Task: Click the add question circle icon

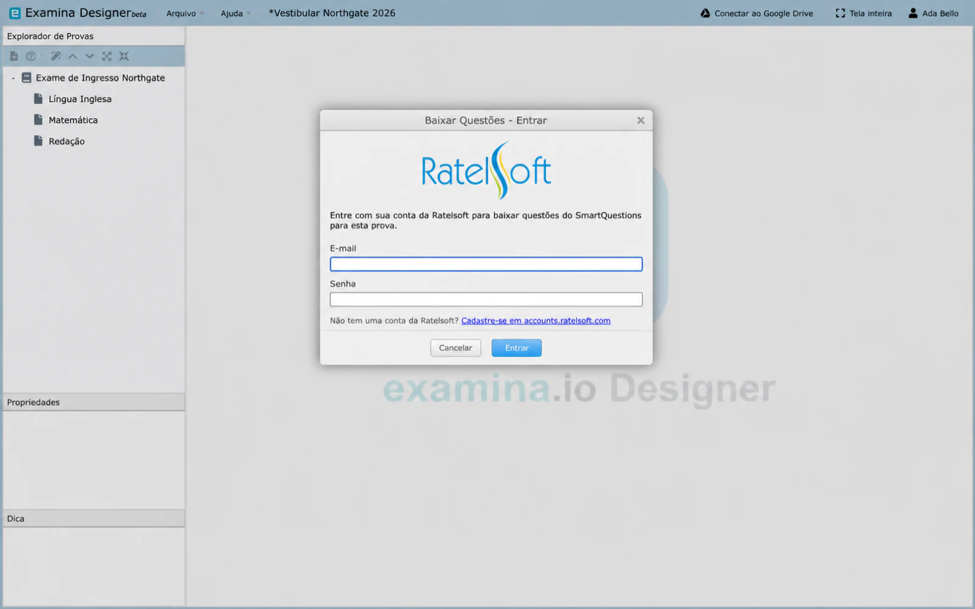Action: (x=30, y=56)
